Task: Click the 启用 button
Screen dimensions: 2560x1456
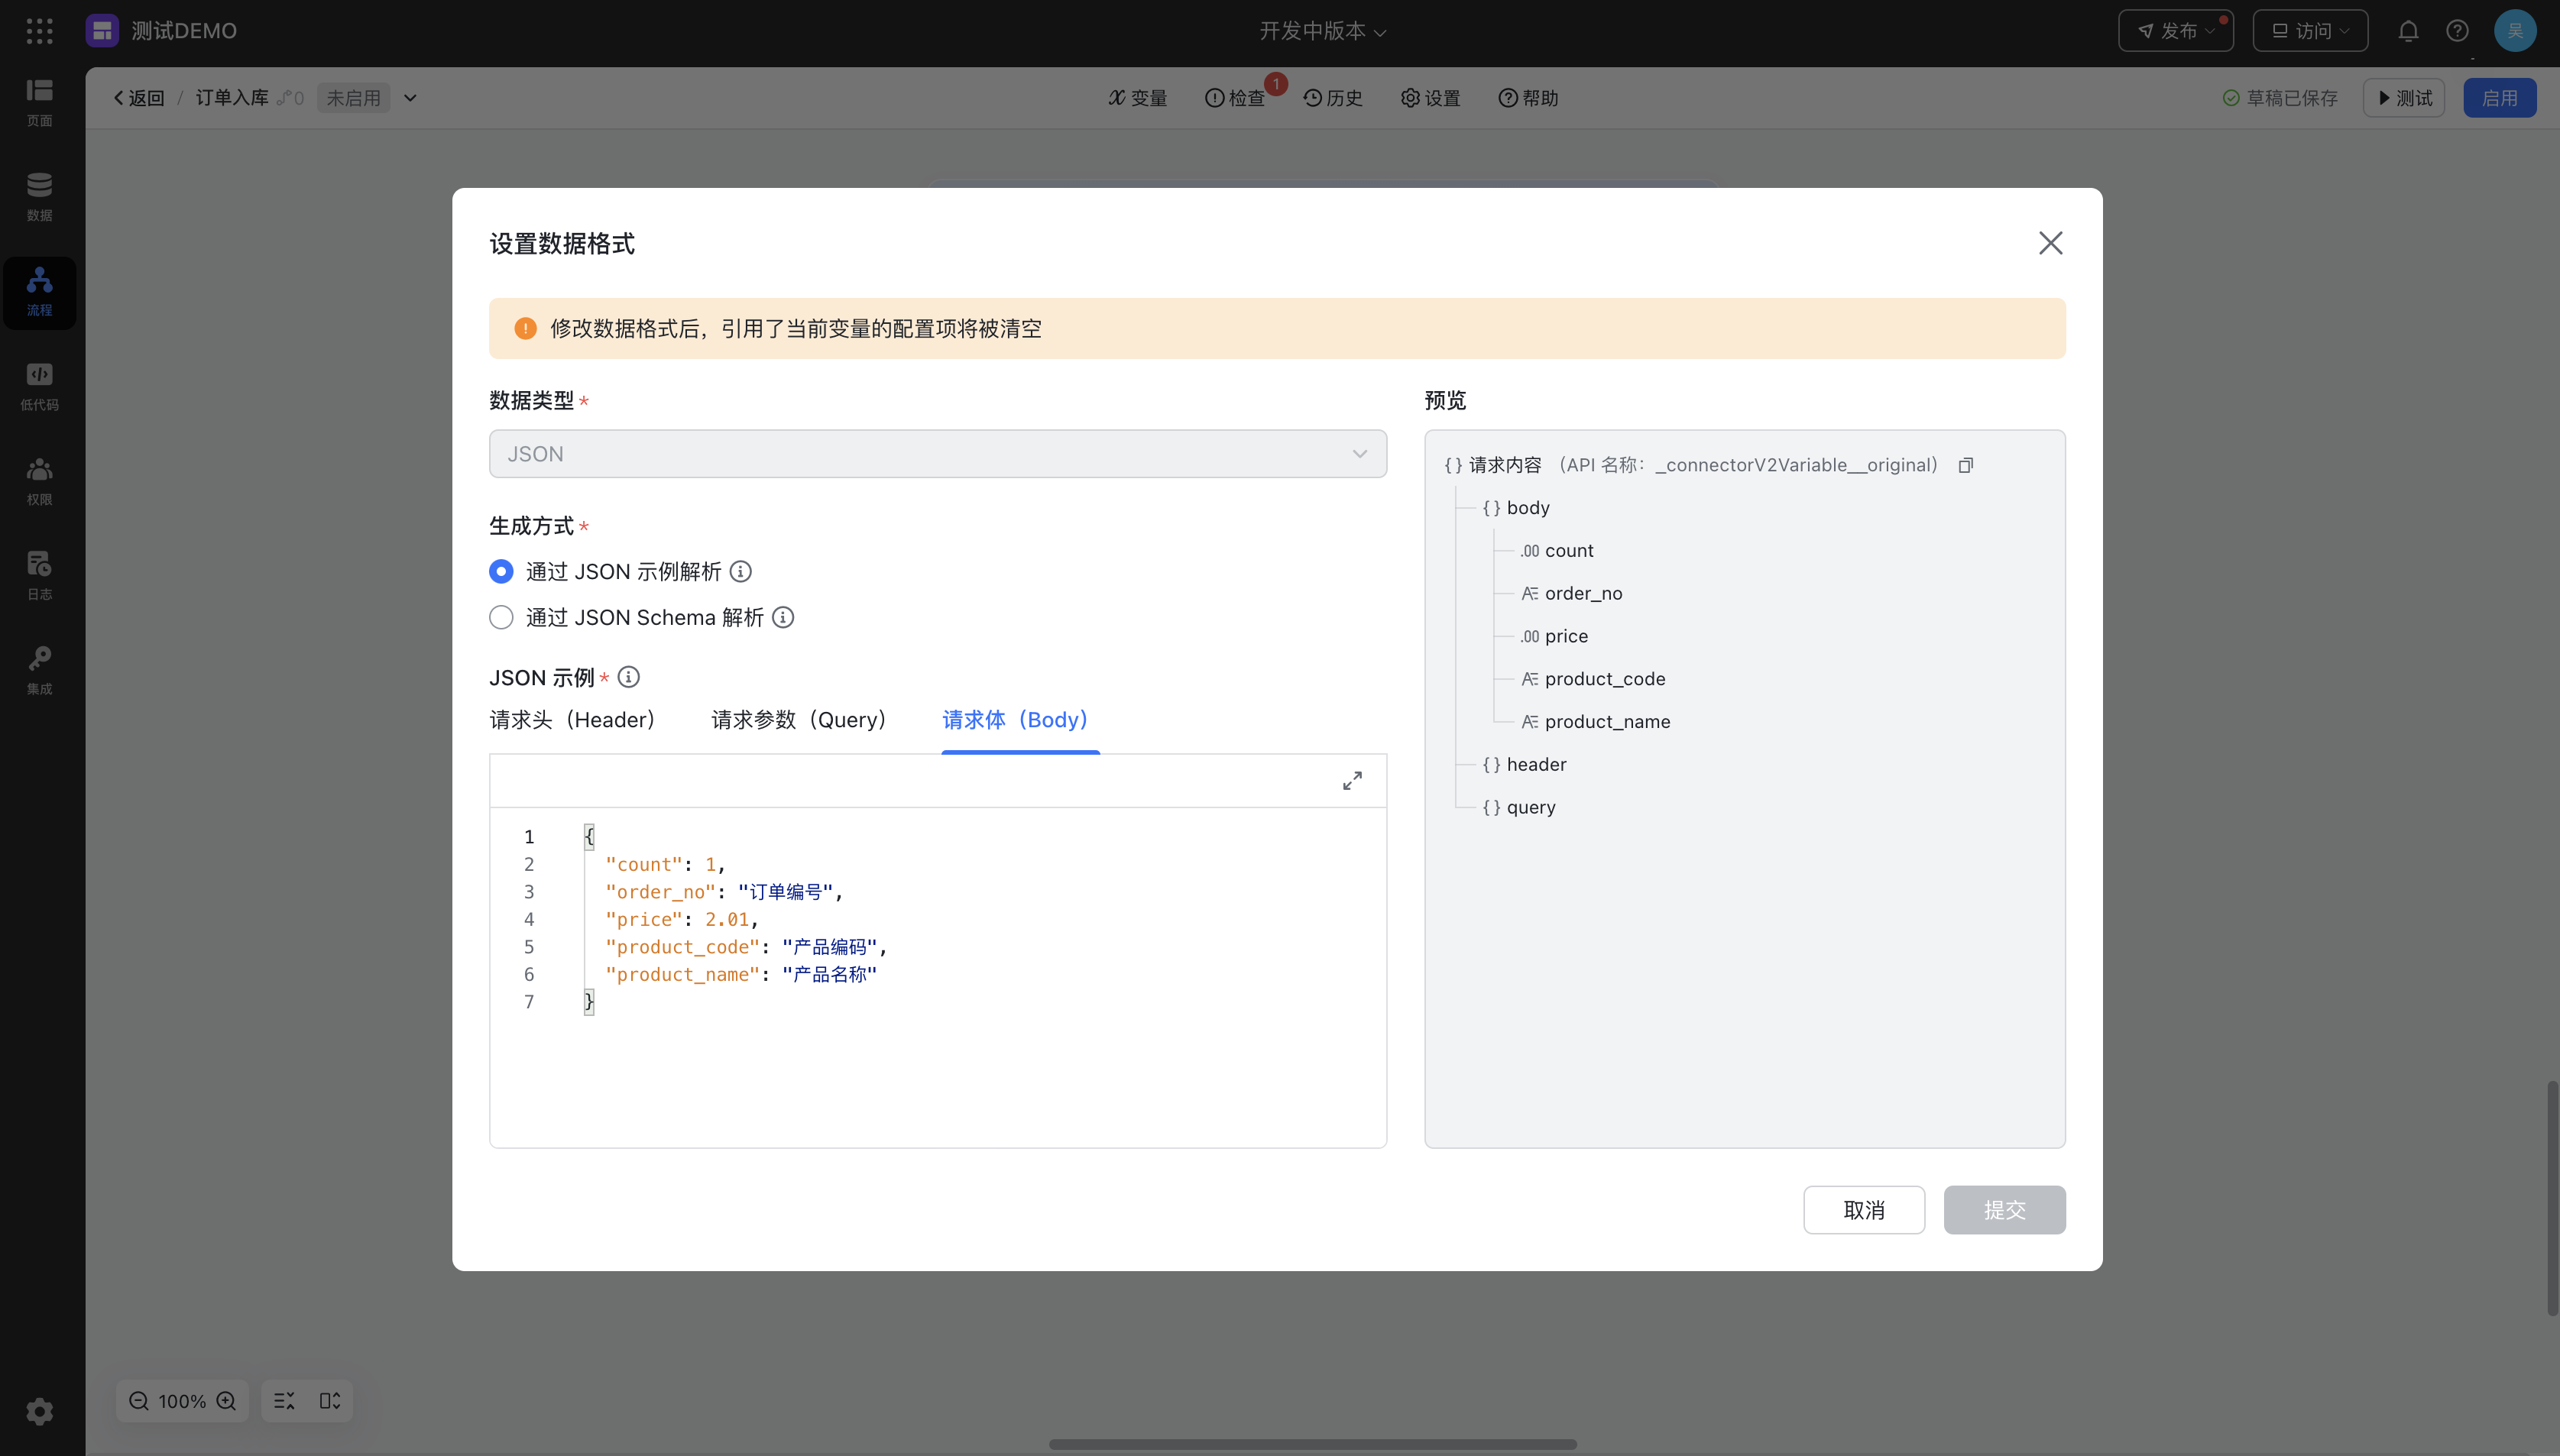Action: point(2499,98)
